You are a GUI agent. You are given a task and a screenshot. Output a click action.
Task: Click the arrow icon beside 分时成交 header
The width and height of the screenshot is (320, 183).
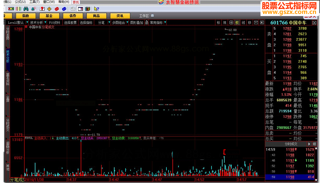pos(309,144)
